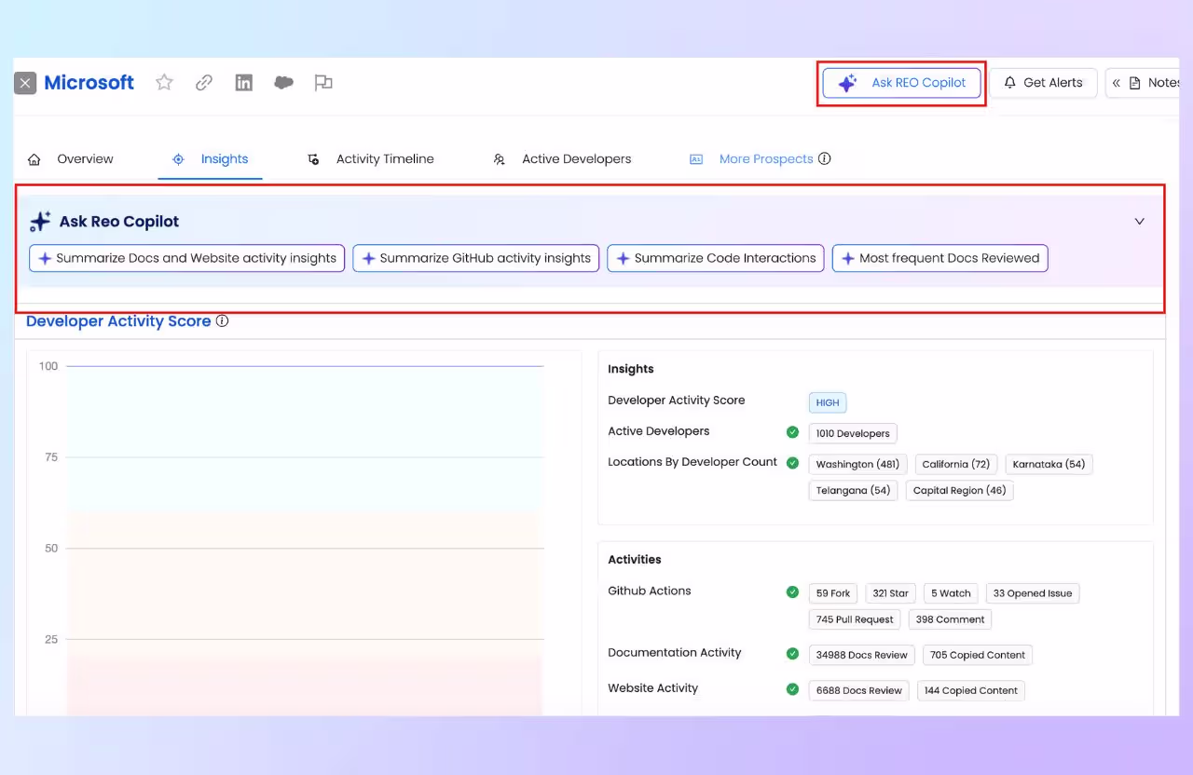Click the Get Alerts button
The width and height of the screenshot is (1193, 775).
click(x=1043, y=83)
